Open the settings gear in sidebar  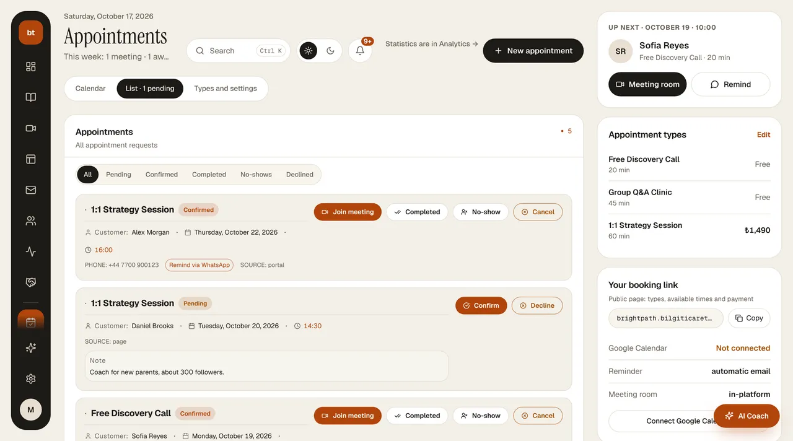pyautogui.click(x=31, y=379)
